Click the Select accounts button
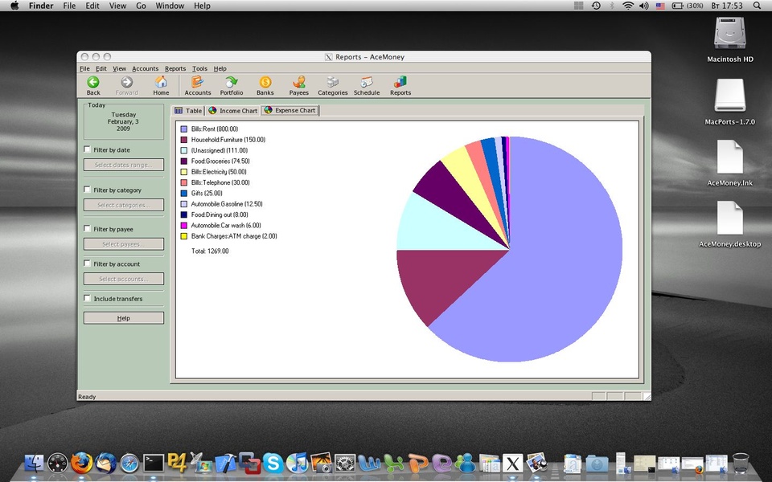The height and width of the screenshot is (482, 772). 124,279
